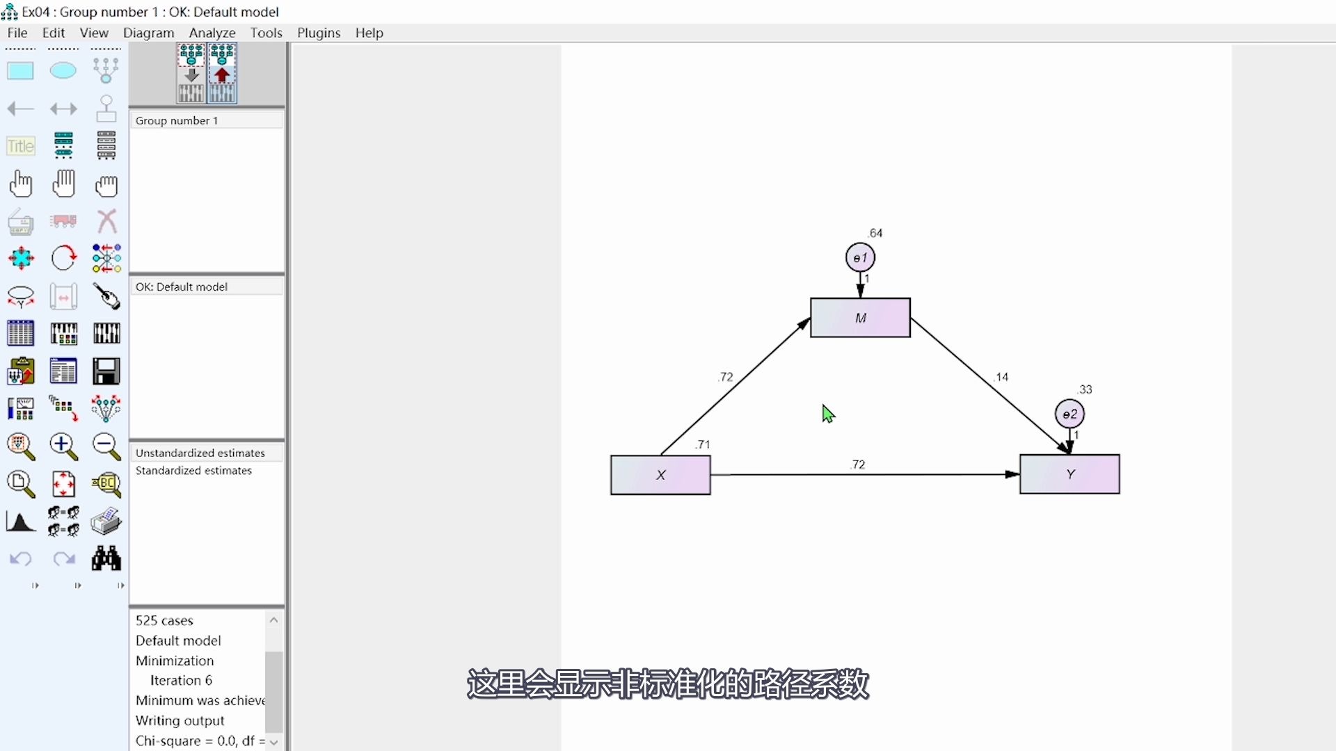The image size is (1336, 751).
Task: Select Unstandardized estimates option
Action: coord(200,453)
